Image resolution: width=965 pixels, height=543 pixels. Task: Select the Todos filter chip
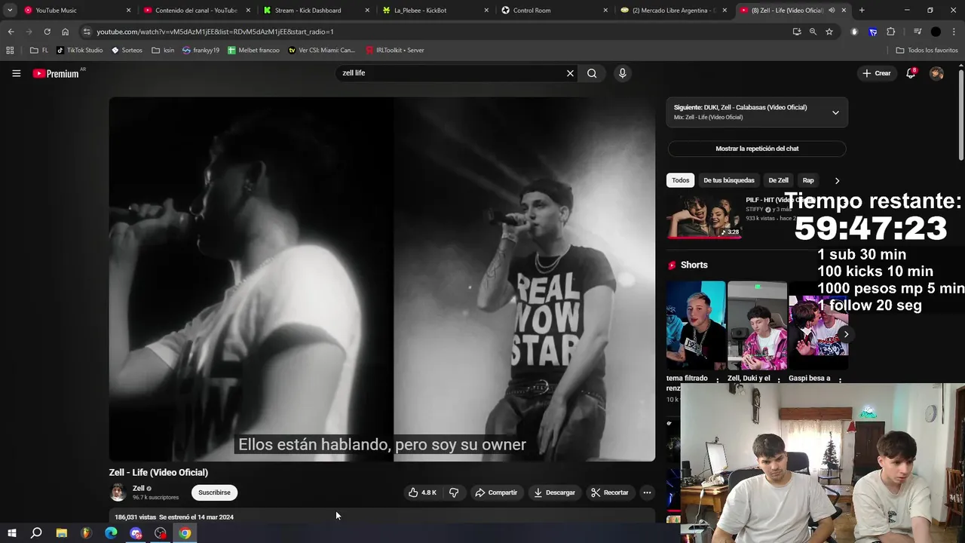681,180
